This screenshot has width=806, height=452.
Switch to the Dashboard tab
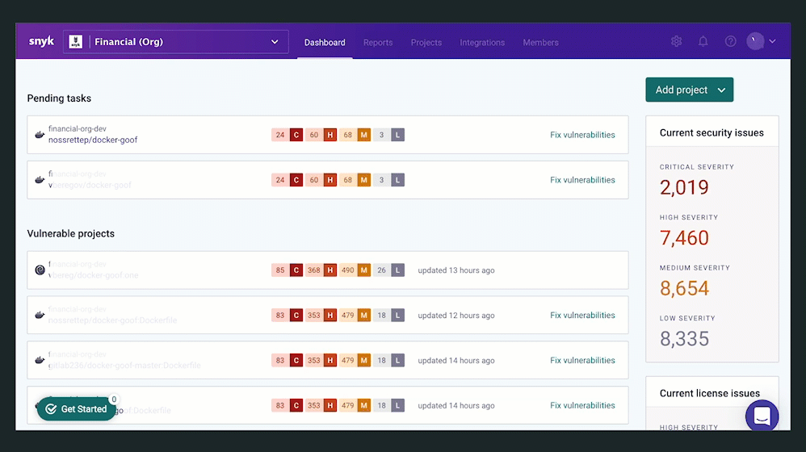click(325, 43)
